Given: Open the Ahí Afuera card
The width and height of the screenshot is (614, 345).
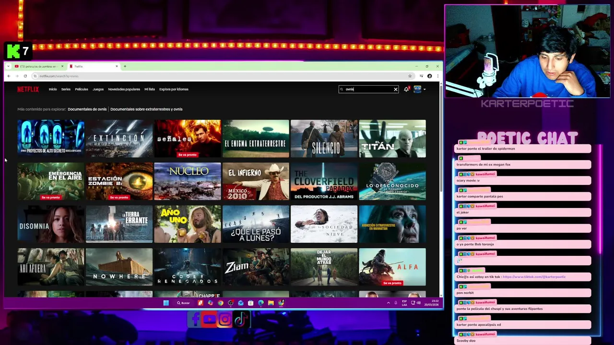Looking at the screenshot, I should tap(51, 267).
